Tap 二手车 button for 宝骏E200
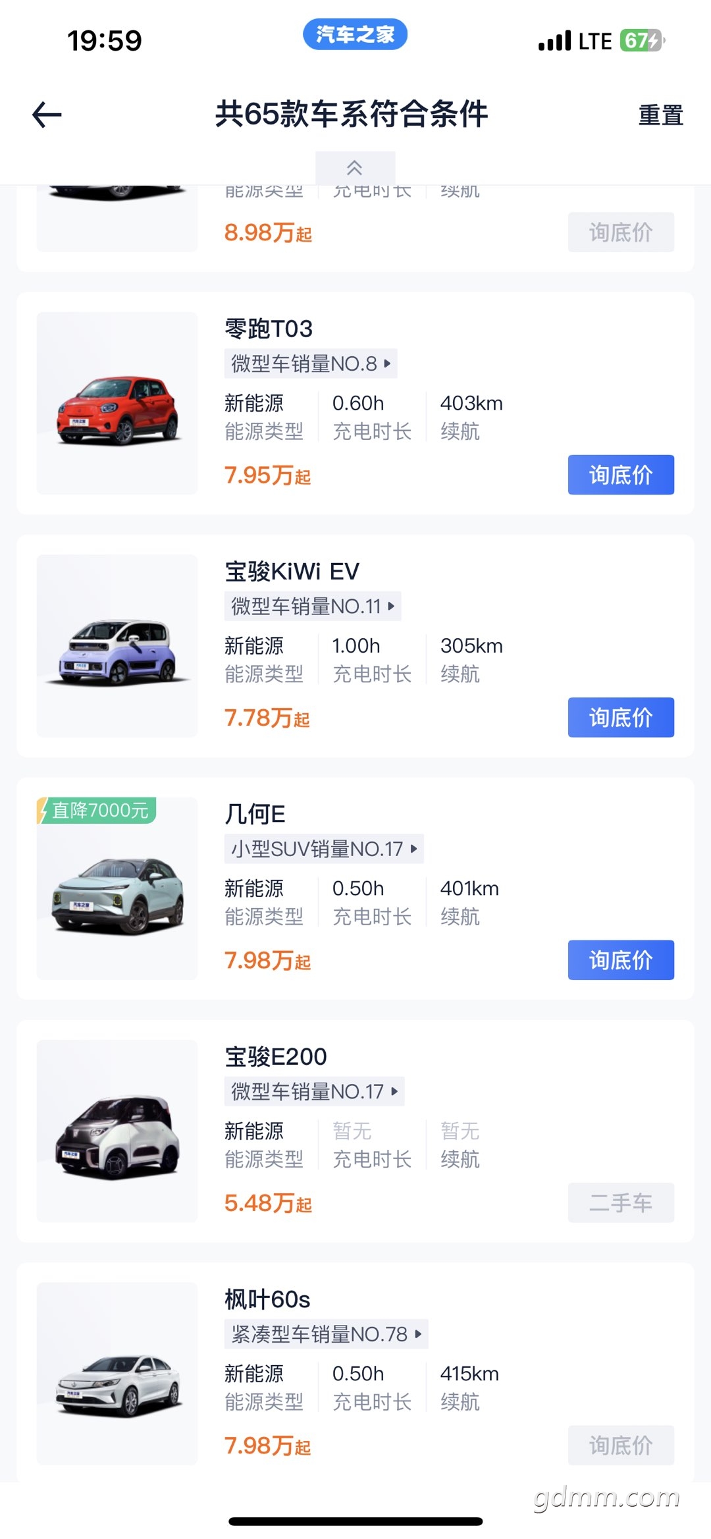Screen dimensions: 711x1539 (x=621, y=1202)
